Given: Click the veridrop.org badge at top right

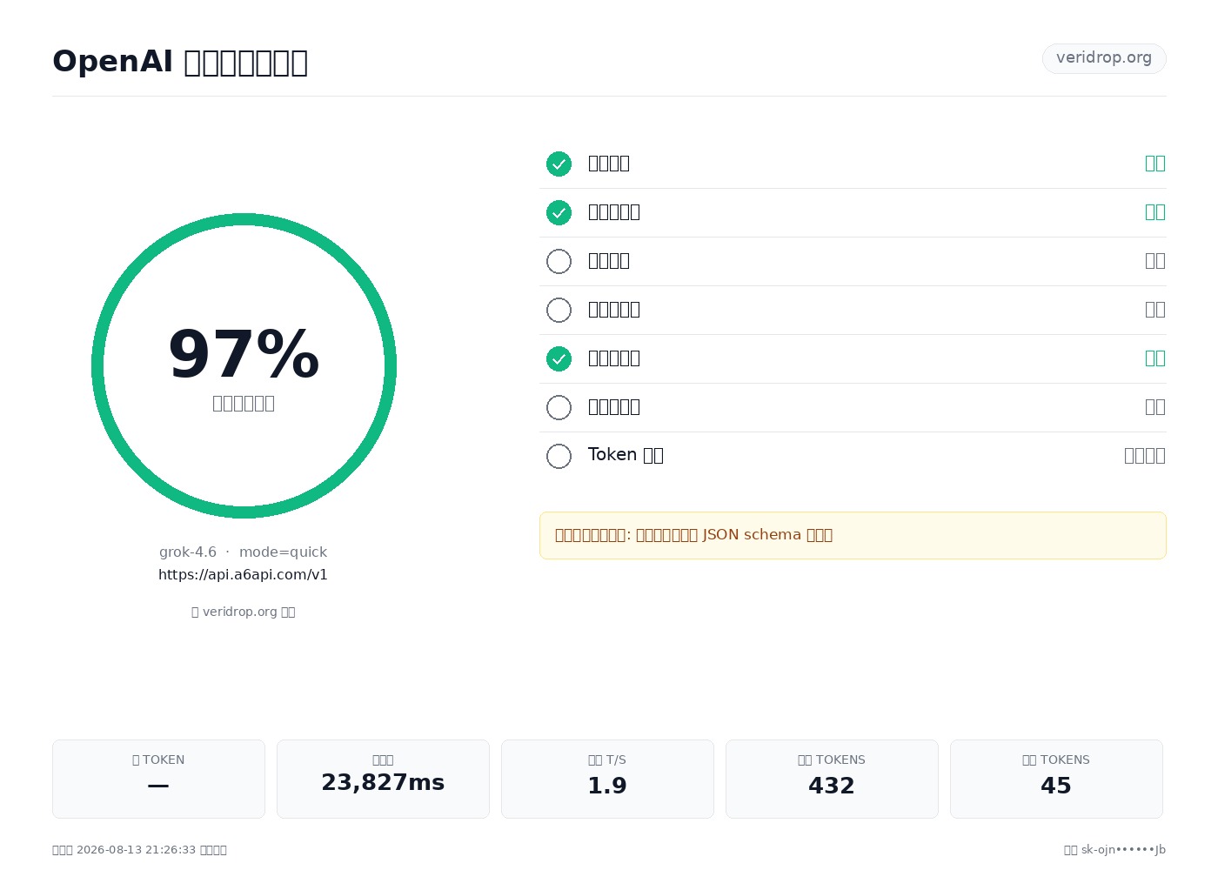Looking at the screenshot, I should tap(1104, 58).
